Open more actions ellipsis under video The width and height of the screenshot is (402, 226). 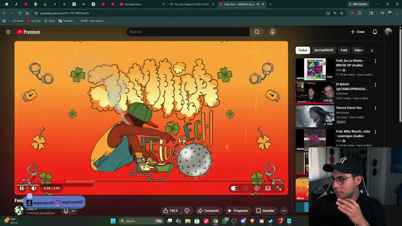coord(284,211)
